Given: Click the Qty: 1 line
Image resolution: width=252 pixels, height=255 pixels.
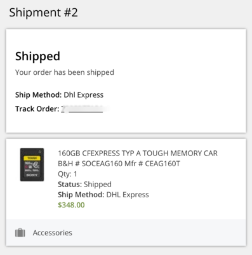Looking at the screenshot, I should 67,174.
